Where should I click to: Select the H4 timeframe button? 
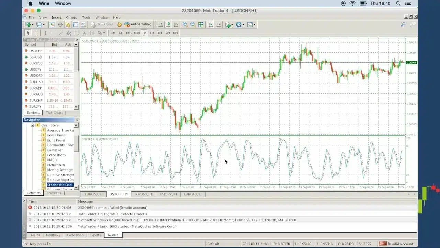coord(152,33)
